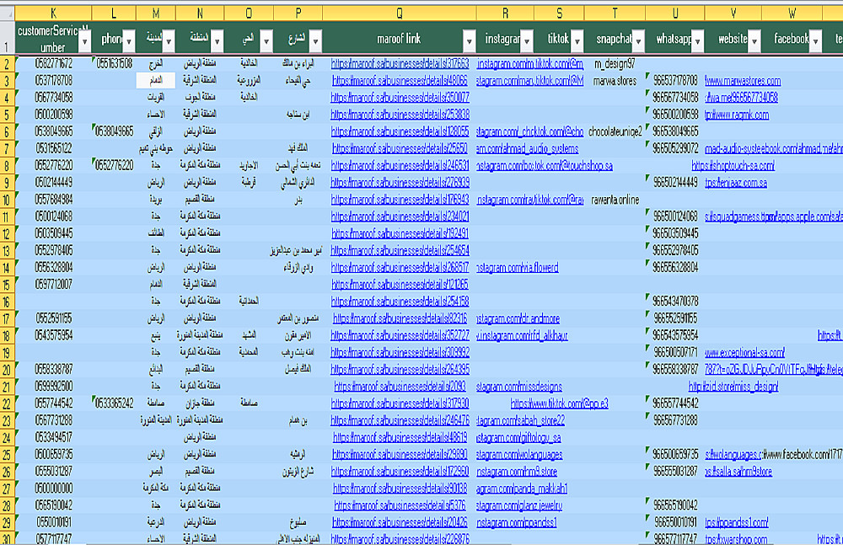843x545 pixels.
Task: Select column W header
Action: point(792,13)
